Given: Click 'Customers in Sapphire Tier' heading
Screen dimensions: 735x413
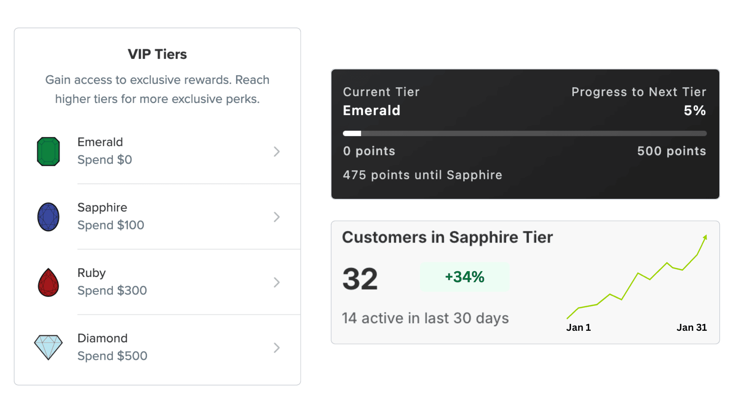Looking at the screenshot, I should tap(447, 237).
